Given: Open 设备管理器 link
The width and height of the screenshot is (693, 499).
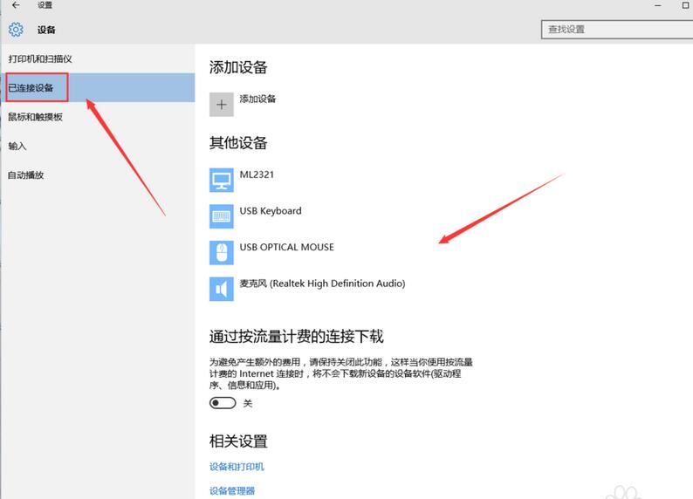Looking at the screenshot, I should tap(232, 490).
